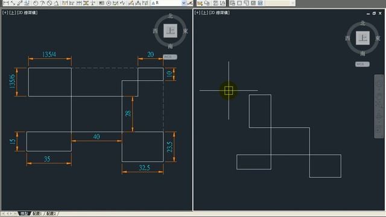
Task: Switch to the 配置1 layout tab
Action: tap(37, 213)
